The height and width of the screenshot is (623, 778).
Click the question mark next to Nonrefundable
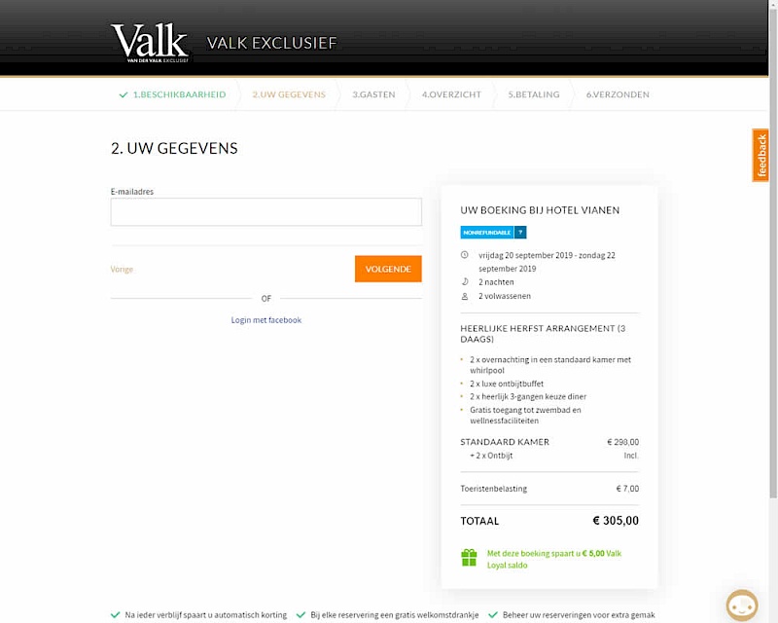click(x=520, y=232)
